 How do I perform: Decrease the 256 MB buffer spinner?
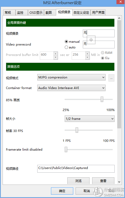click(87, 57)
